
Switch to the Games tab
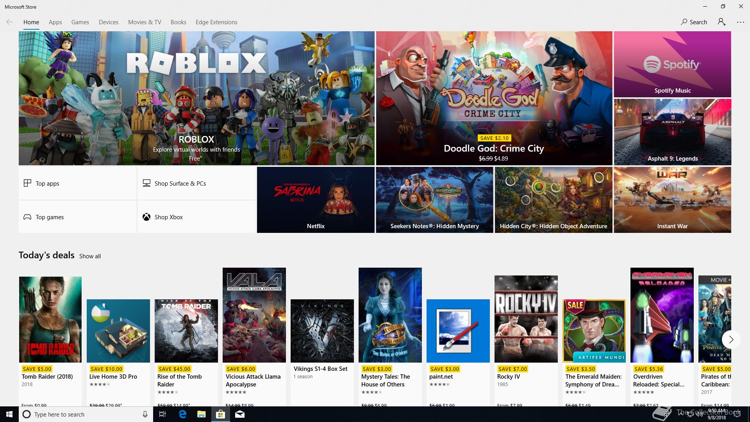click(x=80, y=22)
